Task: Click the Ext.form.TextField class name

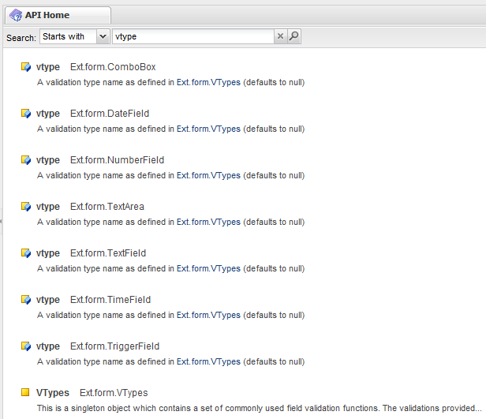Action: tap(108, 253)
